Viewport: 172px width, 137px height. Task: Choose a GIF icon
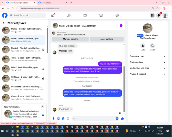[x=68, y=119]
